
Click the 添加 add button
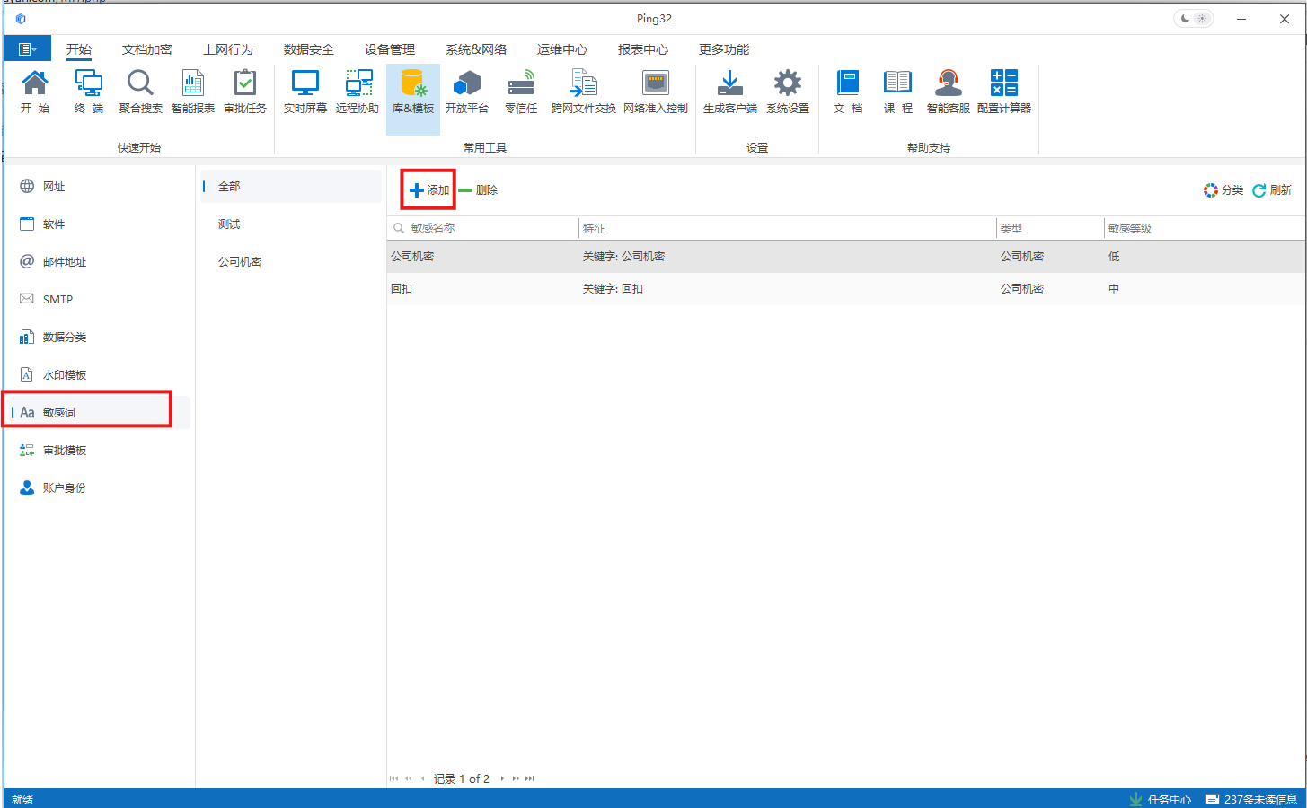coord(429,190)
